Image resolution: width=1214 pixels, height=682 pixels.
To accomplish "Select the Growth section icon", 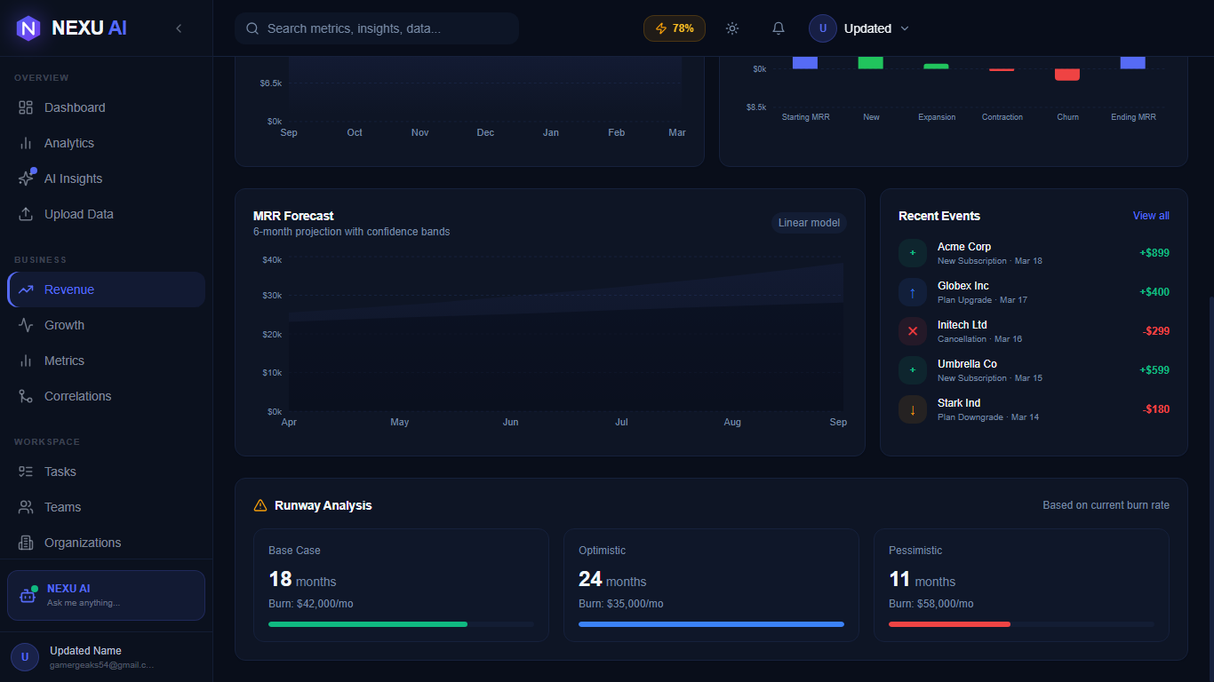I will (x=26, y=325).
